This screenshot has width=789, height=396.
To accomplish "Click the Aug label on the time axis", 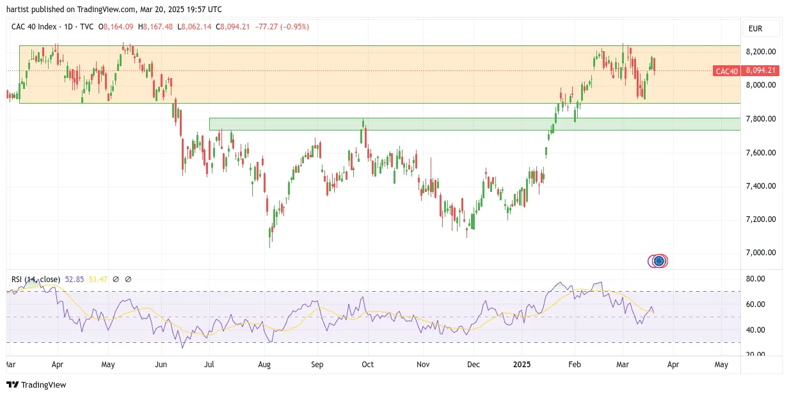I will [264, 364].
